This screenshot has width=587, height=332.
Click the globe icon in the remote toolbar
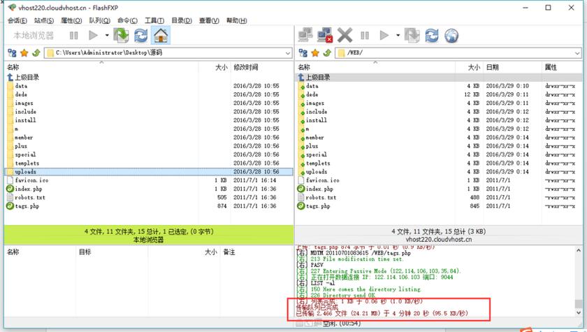pos(451,35)
